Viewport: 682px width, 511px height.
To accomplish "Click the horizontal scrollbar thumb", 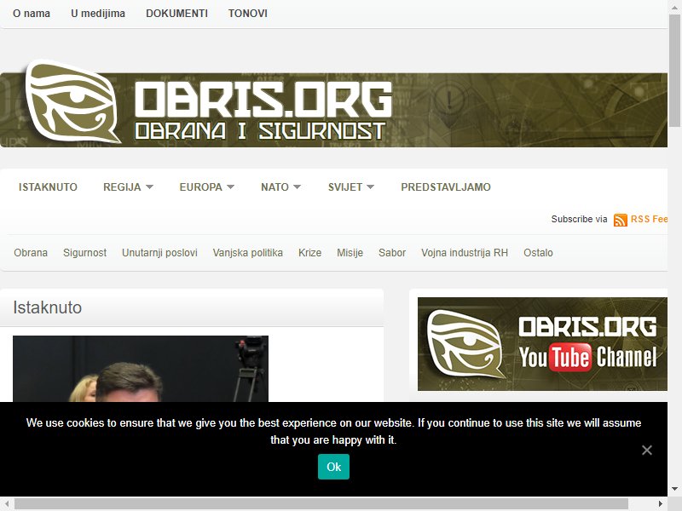I will point(321,503).
